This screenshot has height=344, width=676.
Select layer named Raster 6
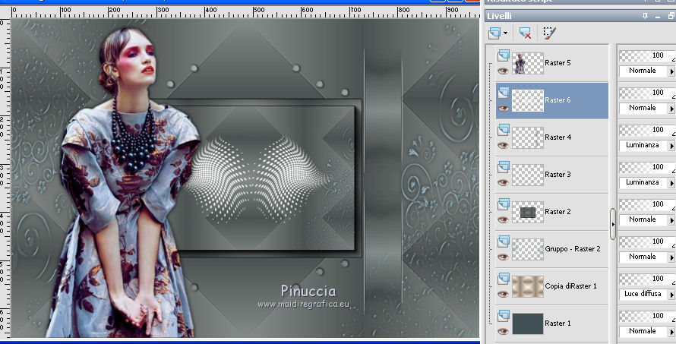pyautogui.click(x=558, y=100)
